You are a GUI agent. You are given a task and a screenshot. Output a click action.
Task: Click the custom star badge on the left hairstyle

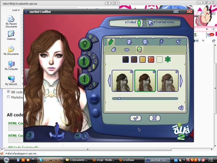click(131, 72)
